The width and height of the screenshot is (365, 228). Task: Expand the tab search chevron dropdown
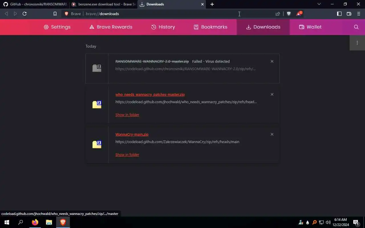click(319, 4)
